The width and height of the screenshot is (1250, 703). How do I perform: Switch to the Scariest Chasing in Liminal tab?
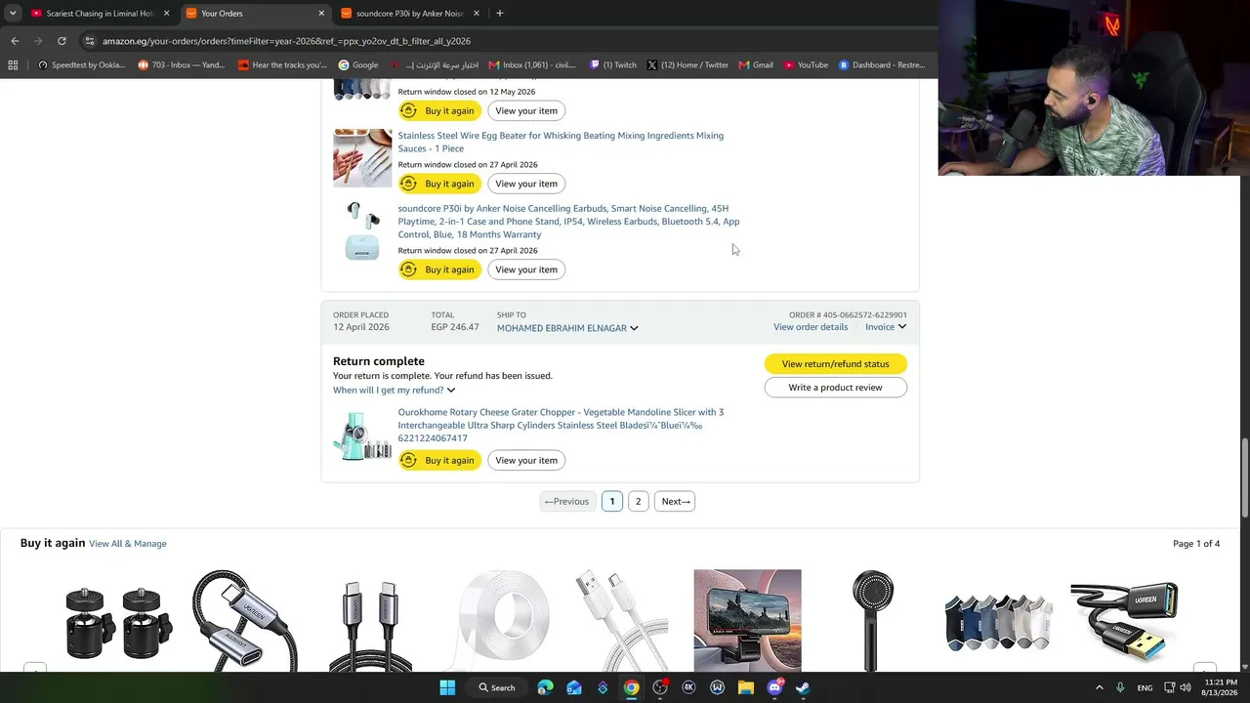(x=100, y=14)
